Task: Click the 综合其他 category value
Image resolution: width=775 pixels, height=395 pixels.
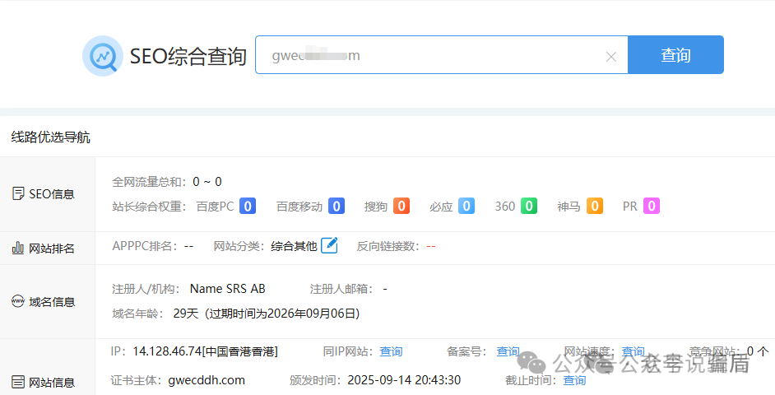Action: (294, 246)
